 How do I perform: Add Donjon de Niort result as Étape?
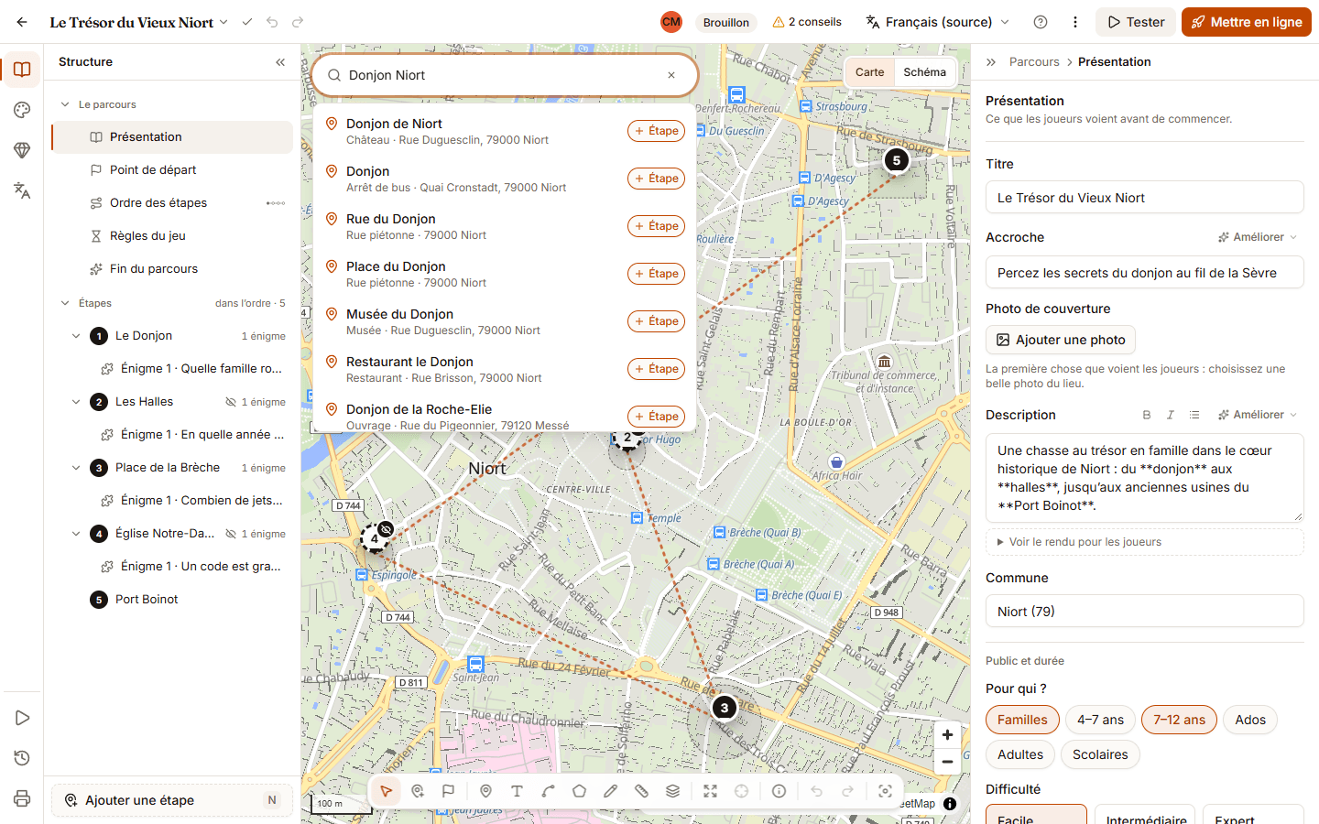656,131
